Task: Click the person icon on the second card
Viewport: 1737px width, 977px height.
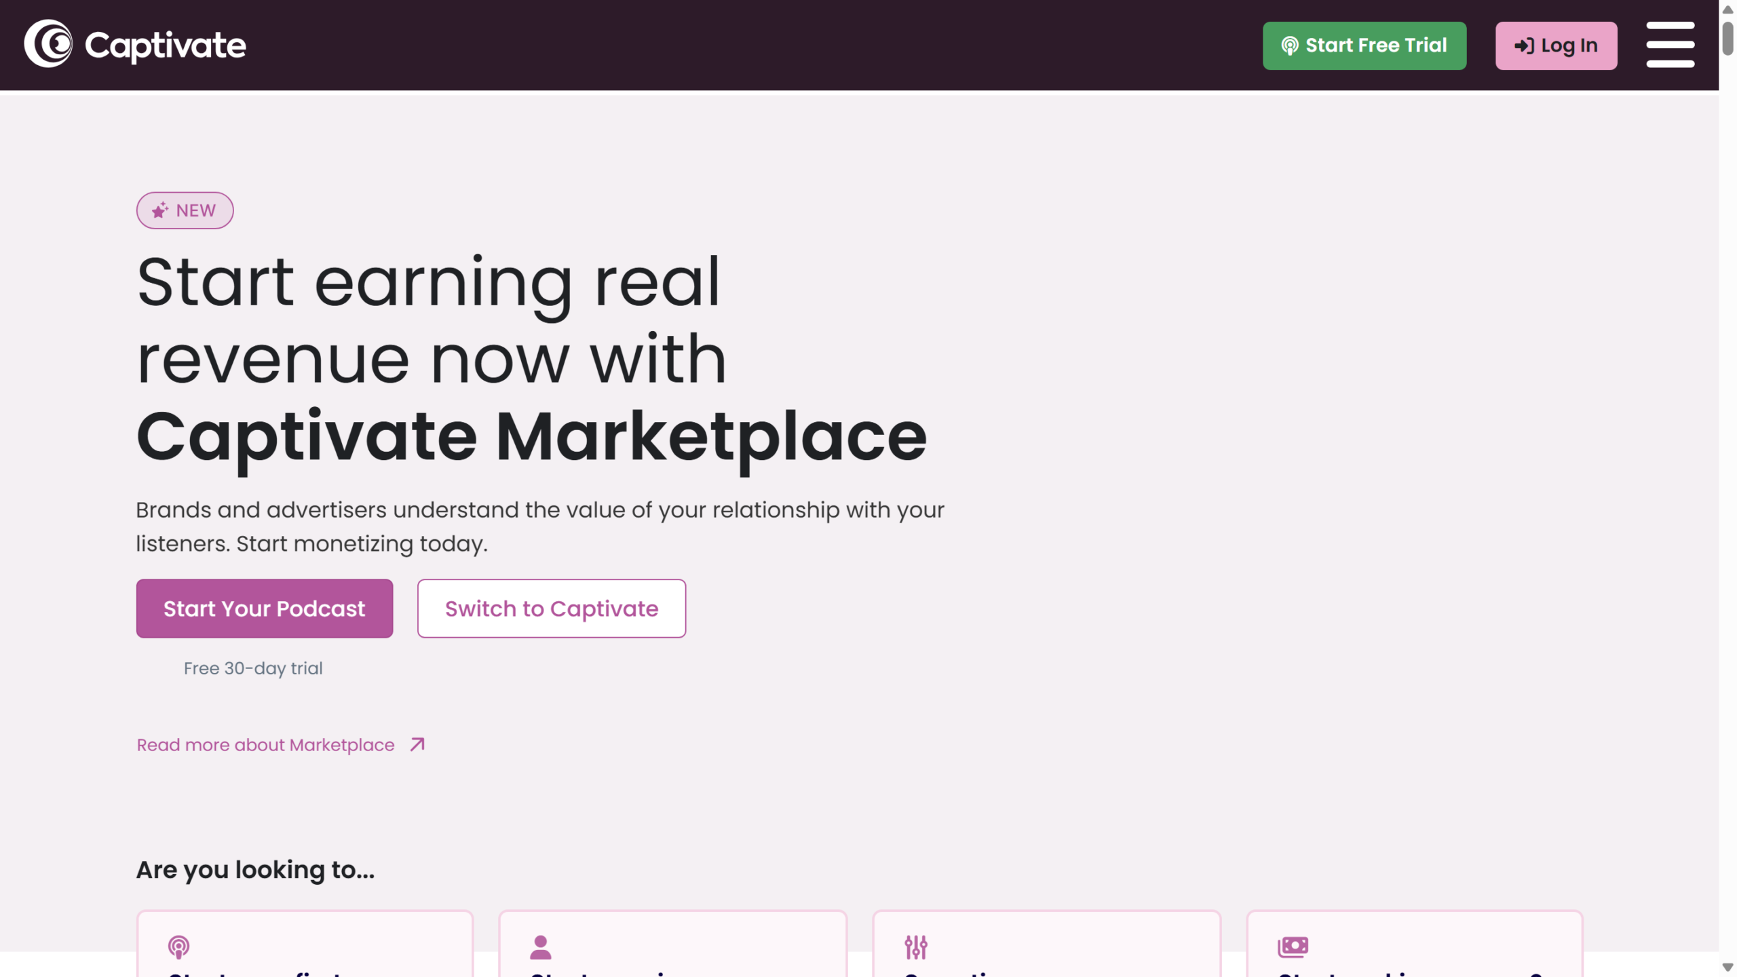Action: tap(541, 946)
